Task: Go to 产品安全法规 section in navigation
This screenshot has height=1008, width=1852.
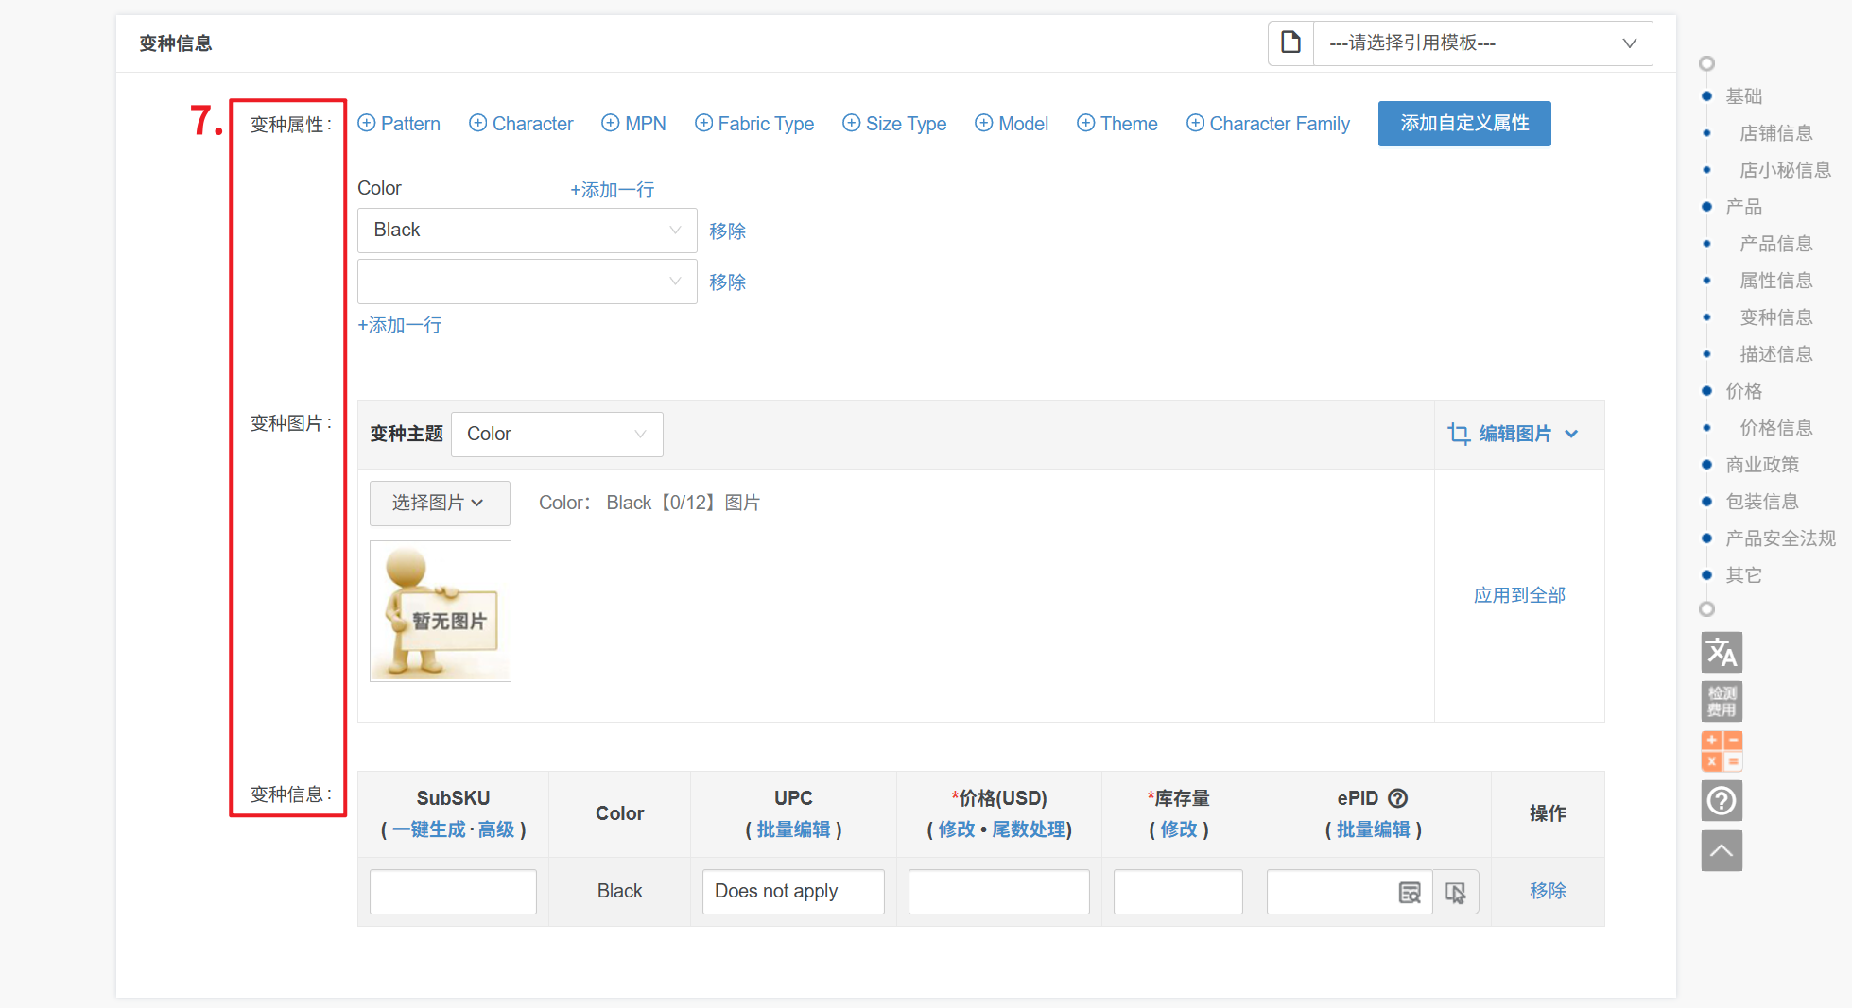Action: click(1780, 538)
